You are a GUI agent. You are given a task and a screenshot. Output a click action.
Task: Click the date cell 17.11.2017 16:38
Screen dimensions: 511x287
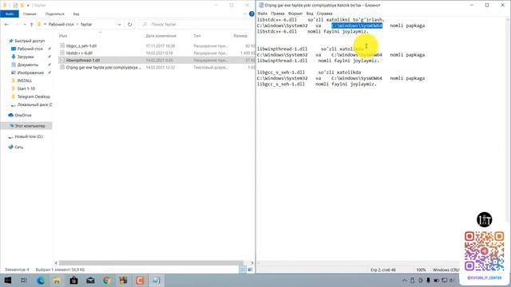[160, 46]
